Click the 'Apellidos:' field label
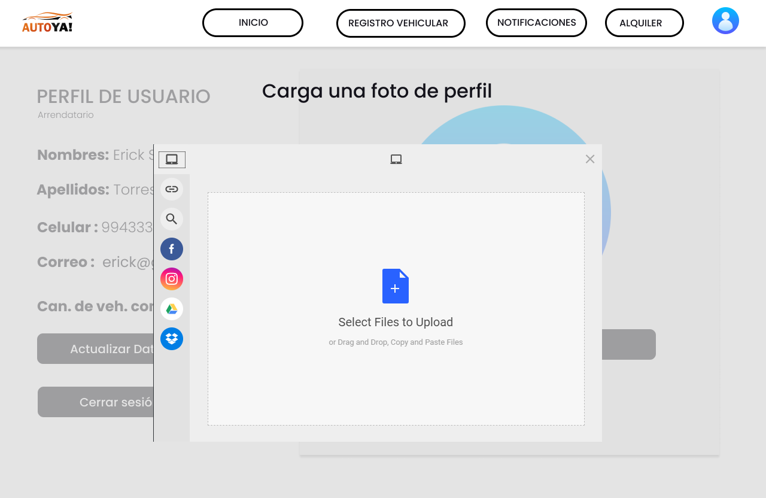Image resolution: width=766 pixels, height=498 pixels. pyautogui.click(x=73, y=190)
